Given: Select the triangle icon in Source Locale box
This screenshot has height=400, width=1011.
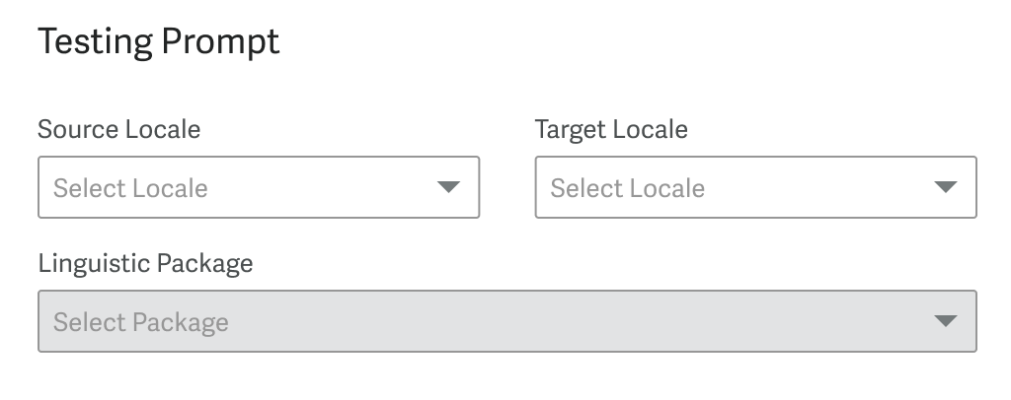Looking at the screenshot, I should [x=448, y=187].
